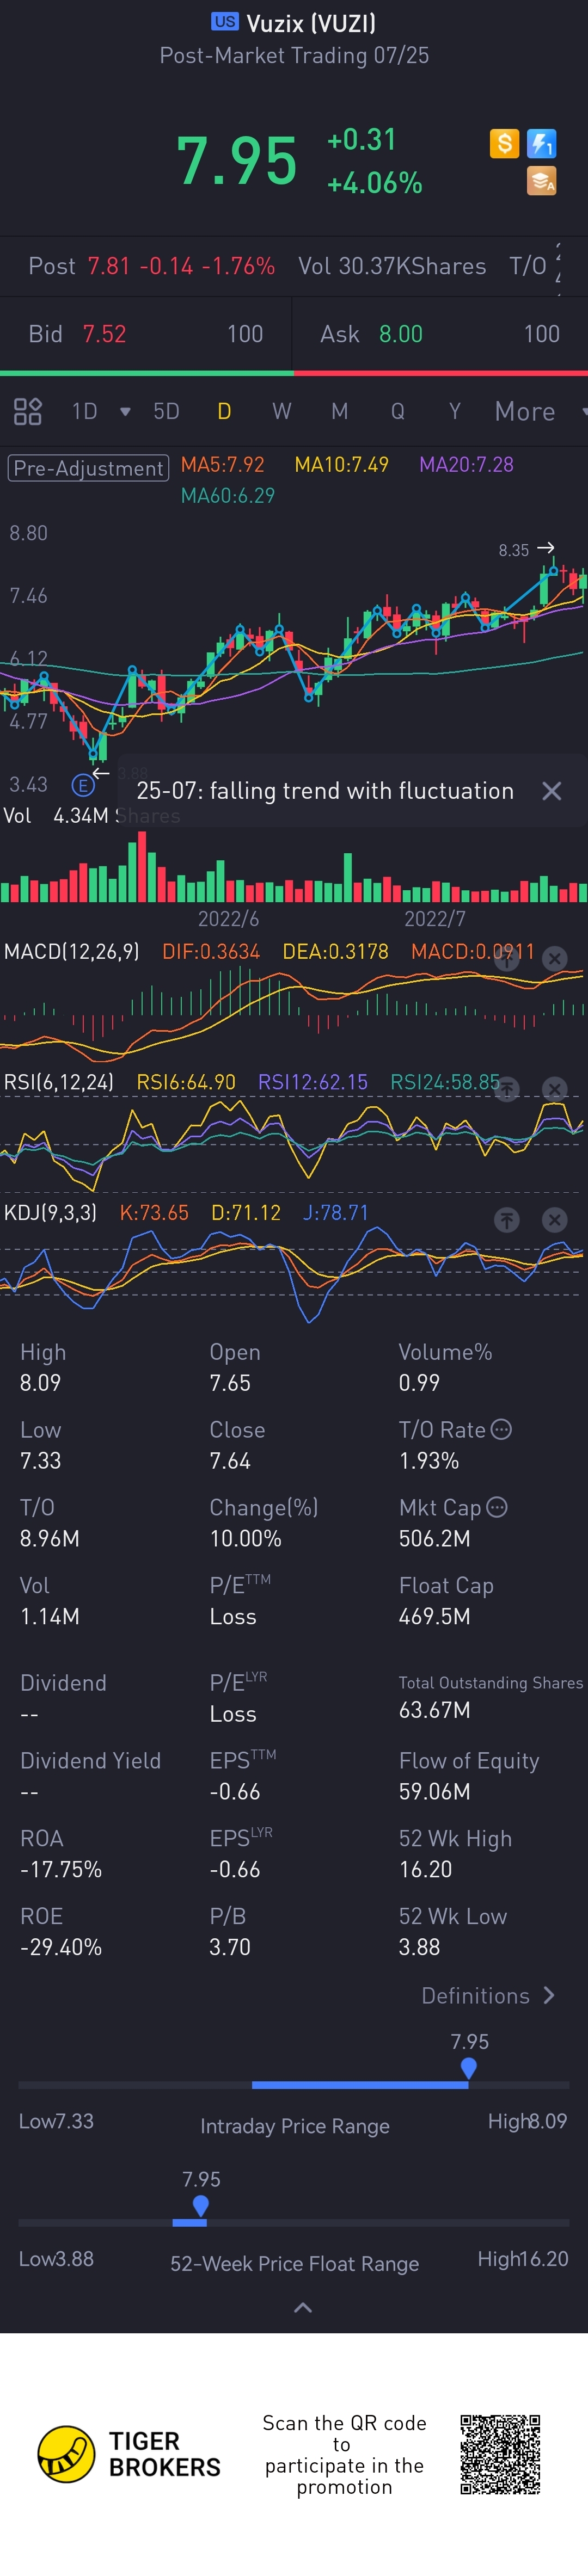Select the D daily chart tab
The image size is (588, 2576).
pos(224,411)
